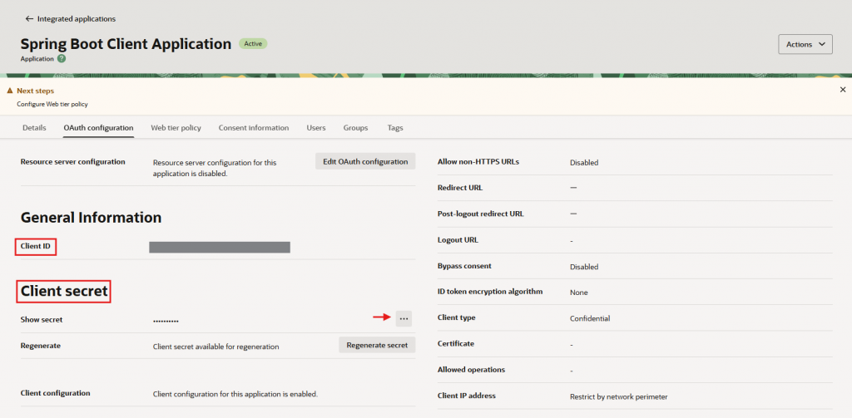Click the ID token encryption algorithm label
The height and width of the screenshot is (418, 852).
pyautogui.click(x=490, y=292)
